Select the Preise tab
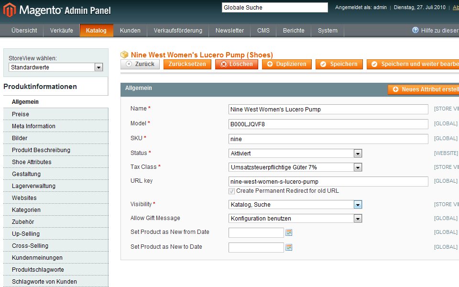Image resolution: width=459 pixels, height=287 pixels. [x=55, y=114]
